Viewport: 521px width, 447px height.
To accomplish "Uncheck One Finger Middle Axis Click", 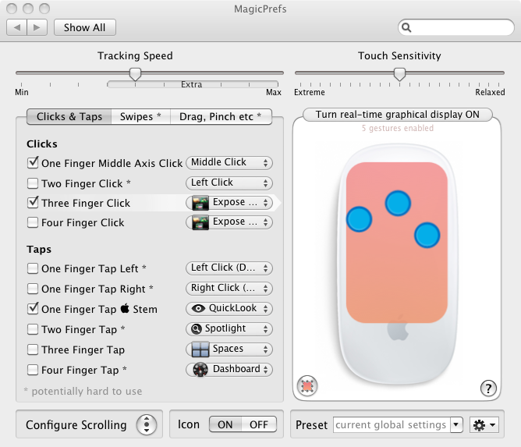I will click(x=33, y=163).
